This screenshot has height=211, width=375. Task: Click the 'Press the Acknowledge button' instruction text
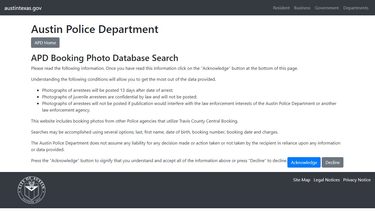159,160
